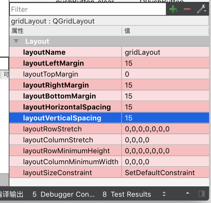Select the layoutTopMargin property

coord(65,74)
